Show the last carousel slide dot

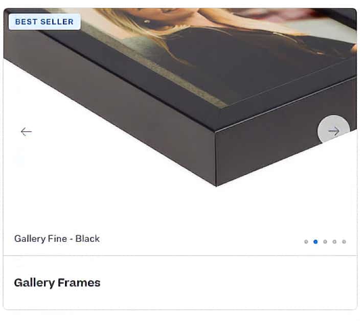(x=344, y=242)
